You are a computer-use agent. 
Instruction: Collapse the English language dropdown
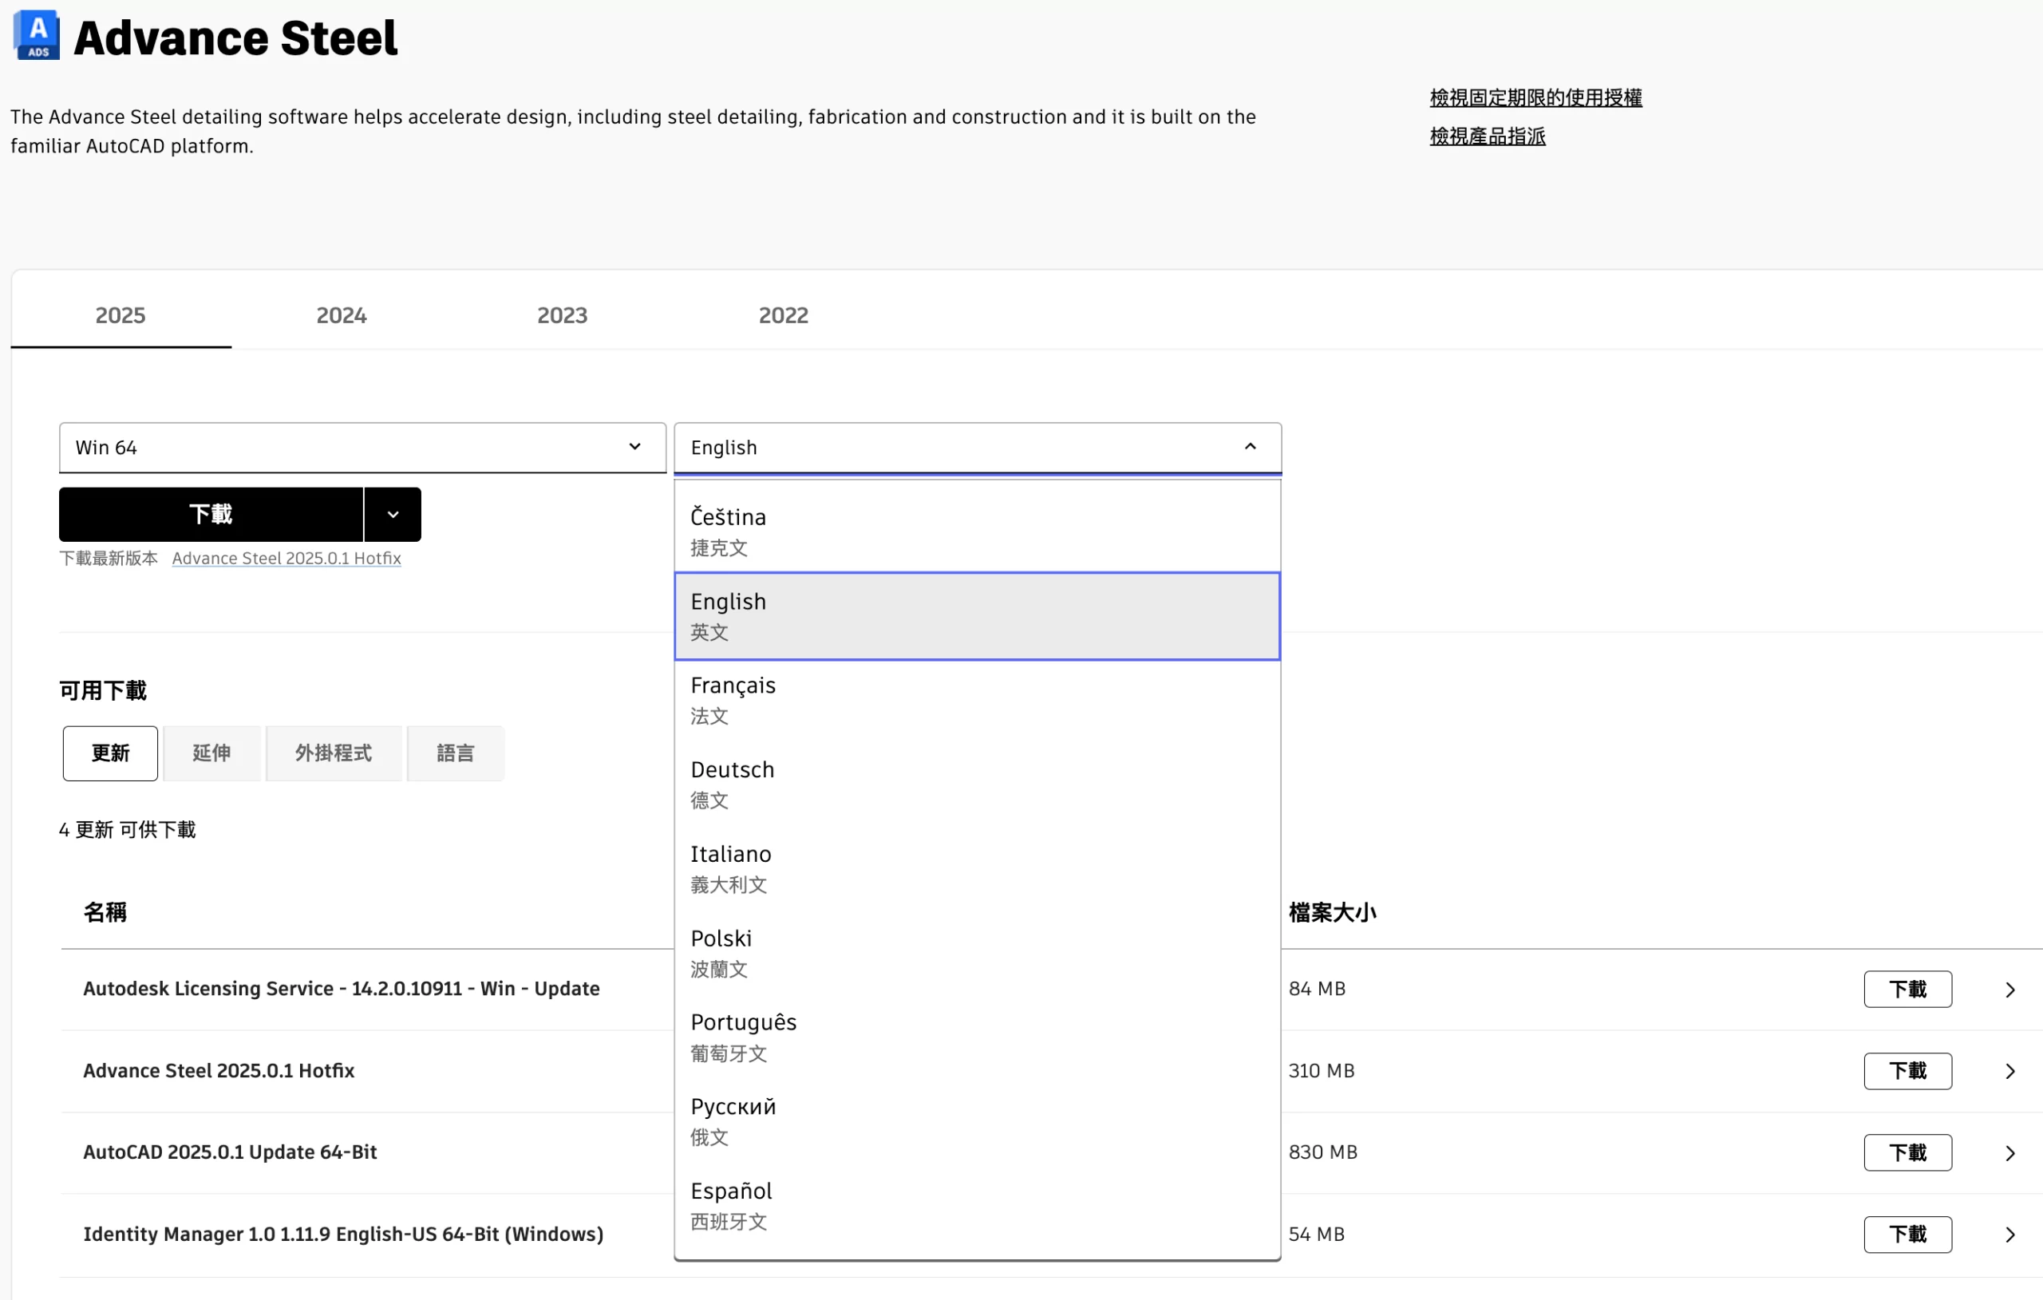1250,447
